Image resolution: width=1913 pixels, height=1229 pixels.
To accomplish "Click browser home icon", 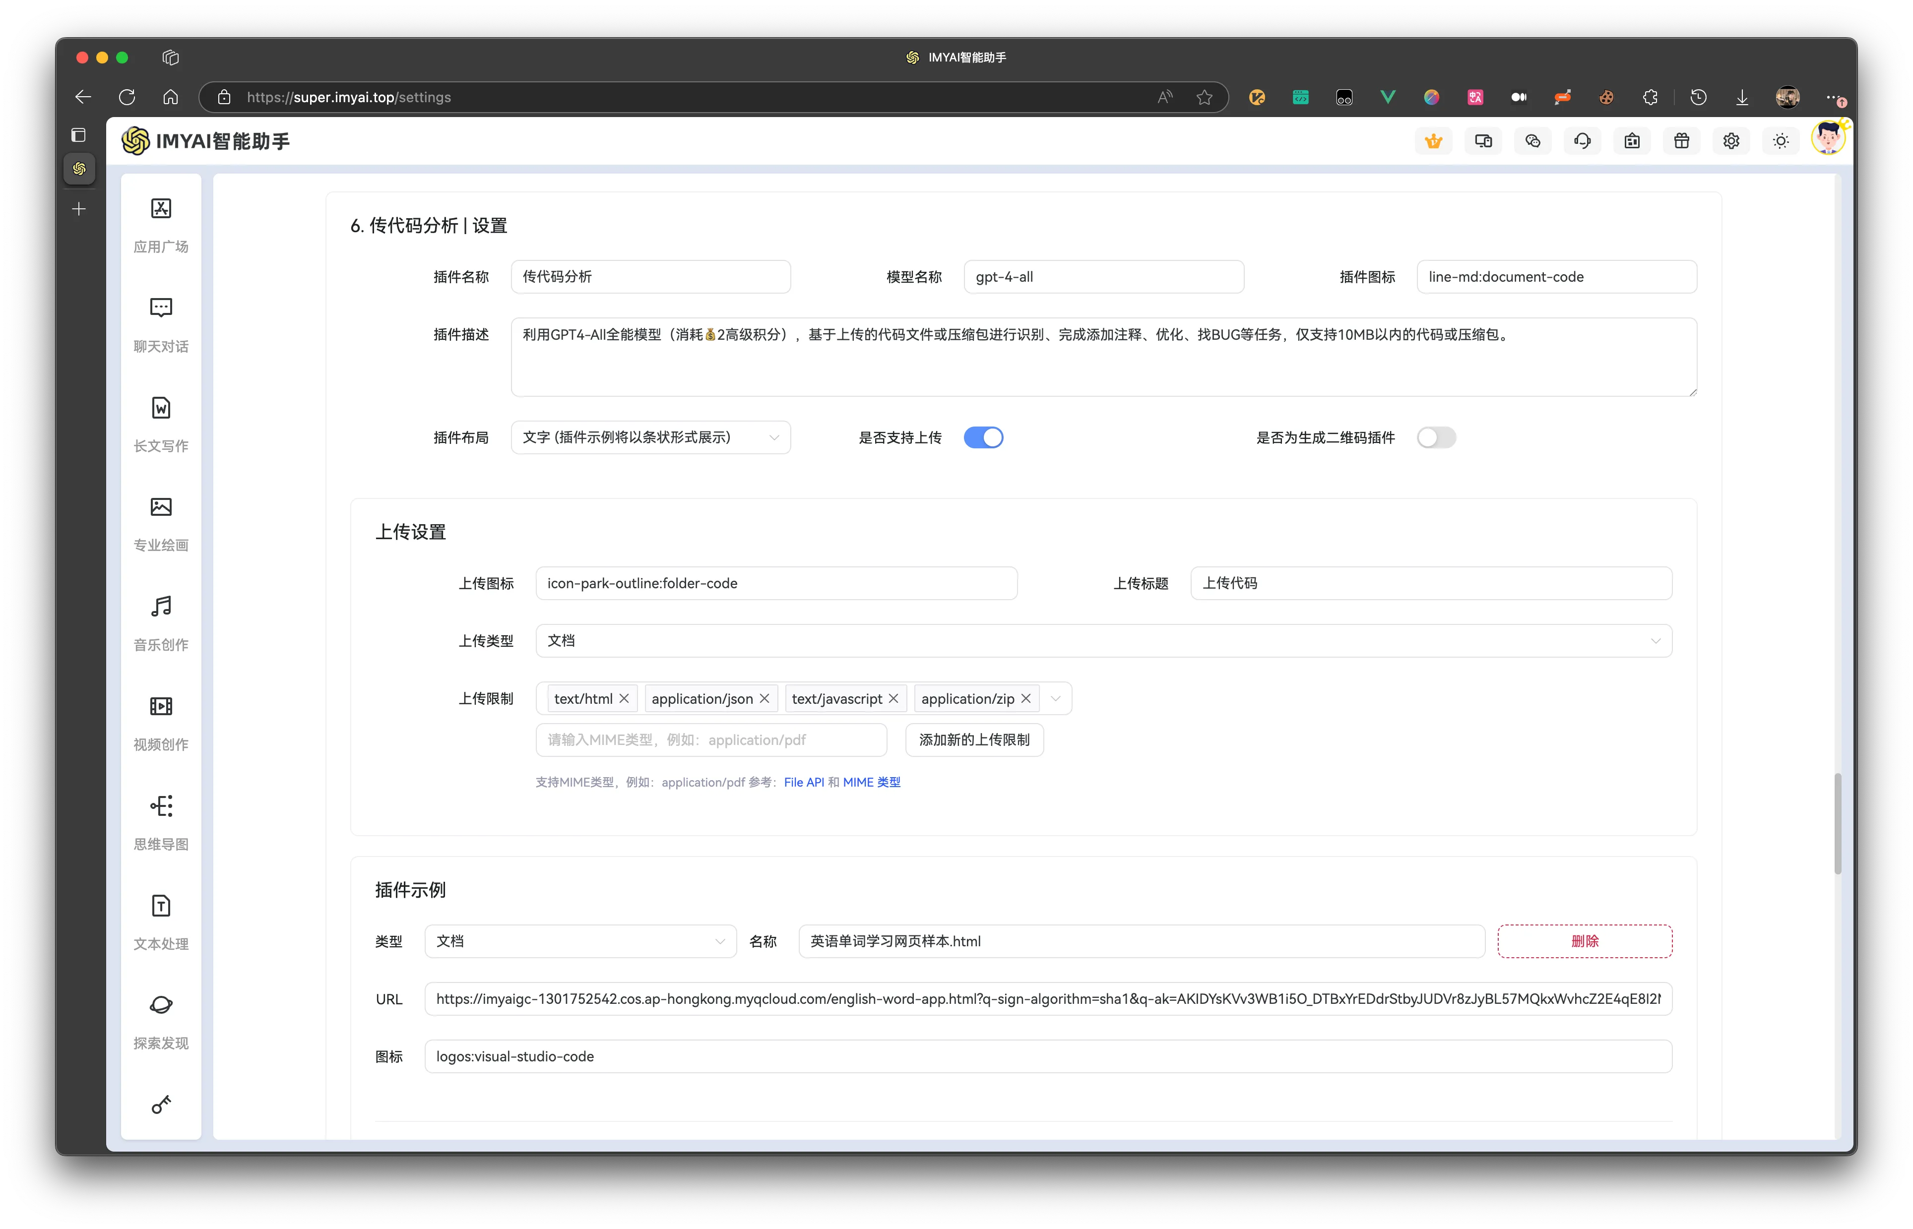I will click(170, 97).
